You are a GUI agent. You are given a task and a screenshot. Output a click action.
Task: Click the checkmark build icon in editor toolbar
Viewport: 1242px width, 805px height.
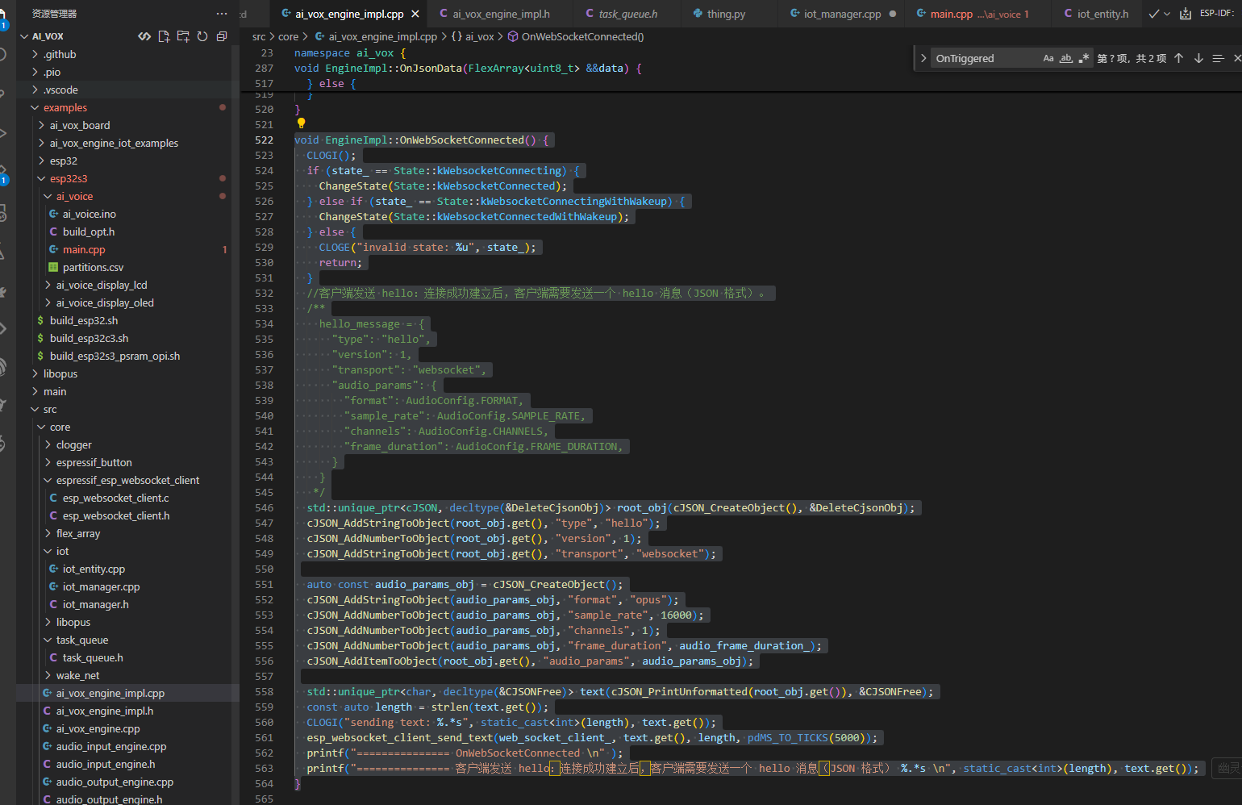click(1154, 14)
